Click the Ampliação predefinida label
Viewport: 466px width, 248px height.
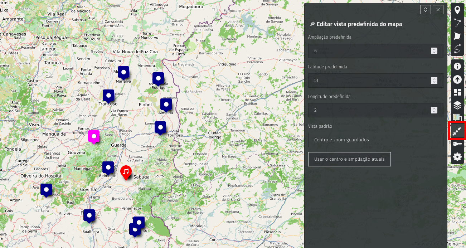[330, 37]
